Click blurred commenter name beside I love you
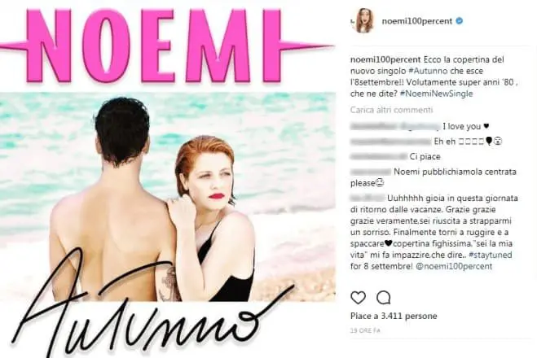This screenshot has height=358, width=537. pyautogui.click(x=395, y=126)
